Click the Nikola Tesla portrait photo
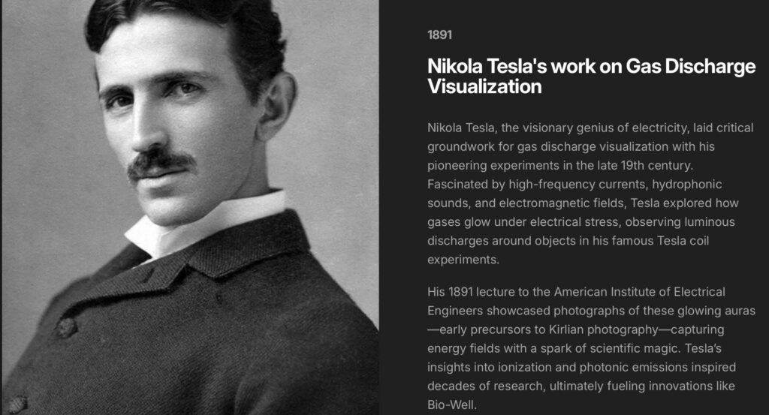This screenshot has height=415, width=769. coord(190,207)
